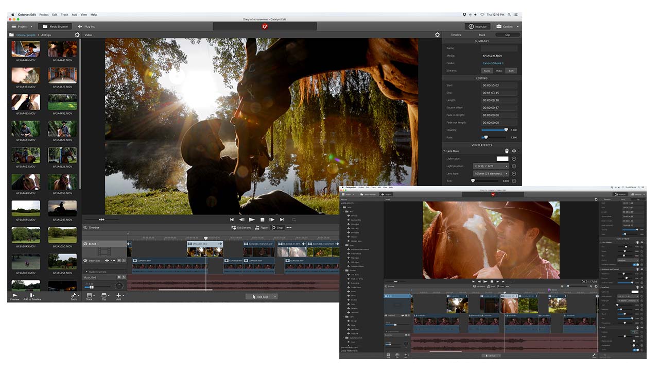Toggle timeline Snap

tap(278, 227)
